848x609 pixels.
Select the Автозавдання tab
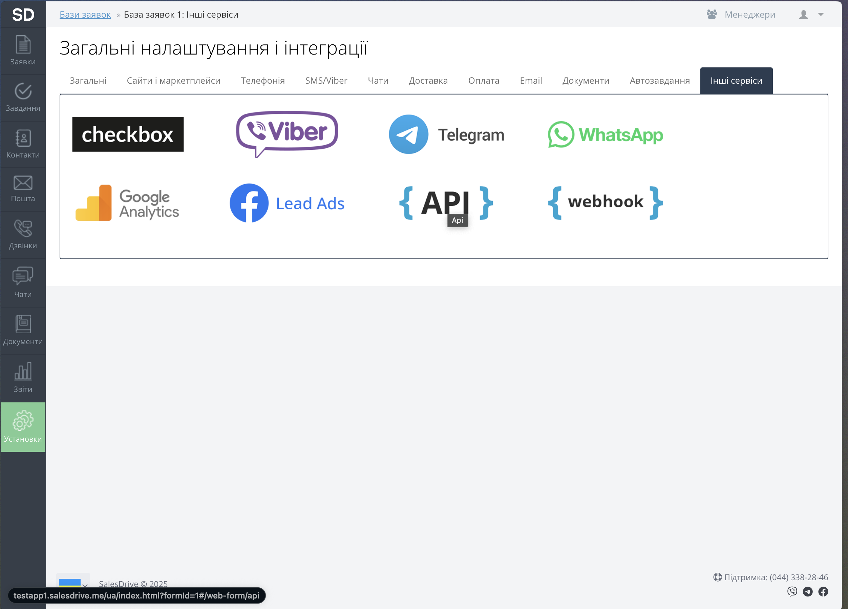pyautogui.click(x=660, y=81)
